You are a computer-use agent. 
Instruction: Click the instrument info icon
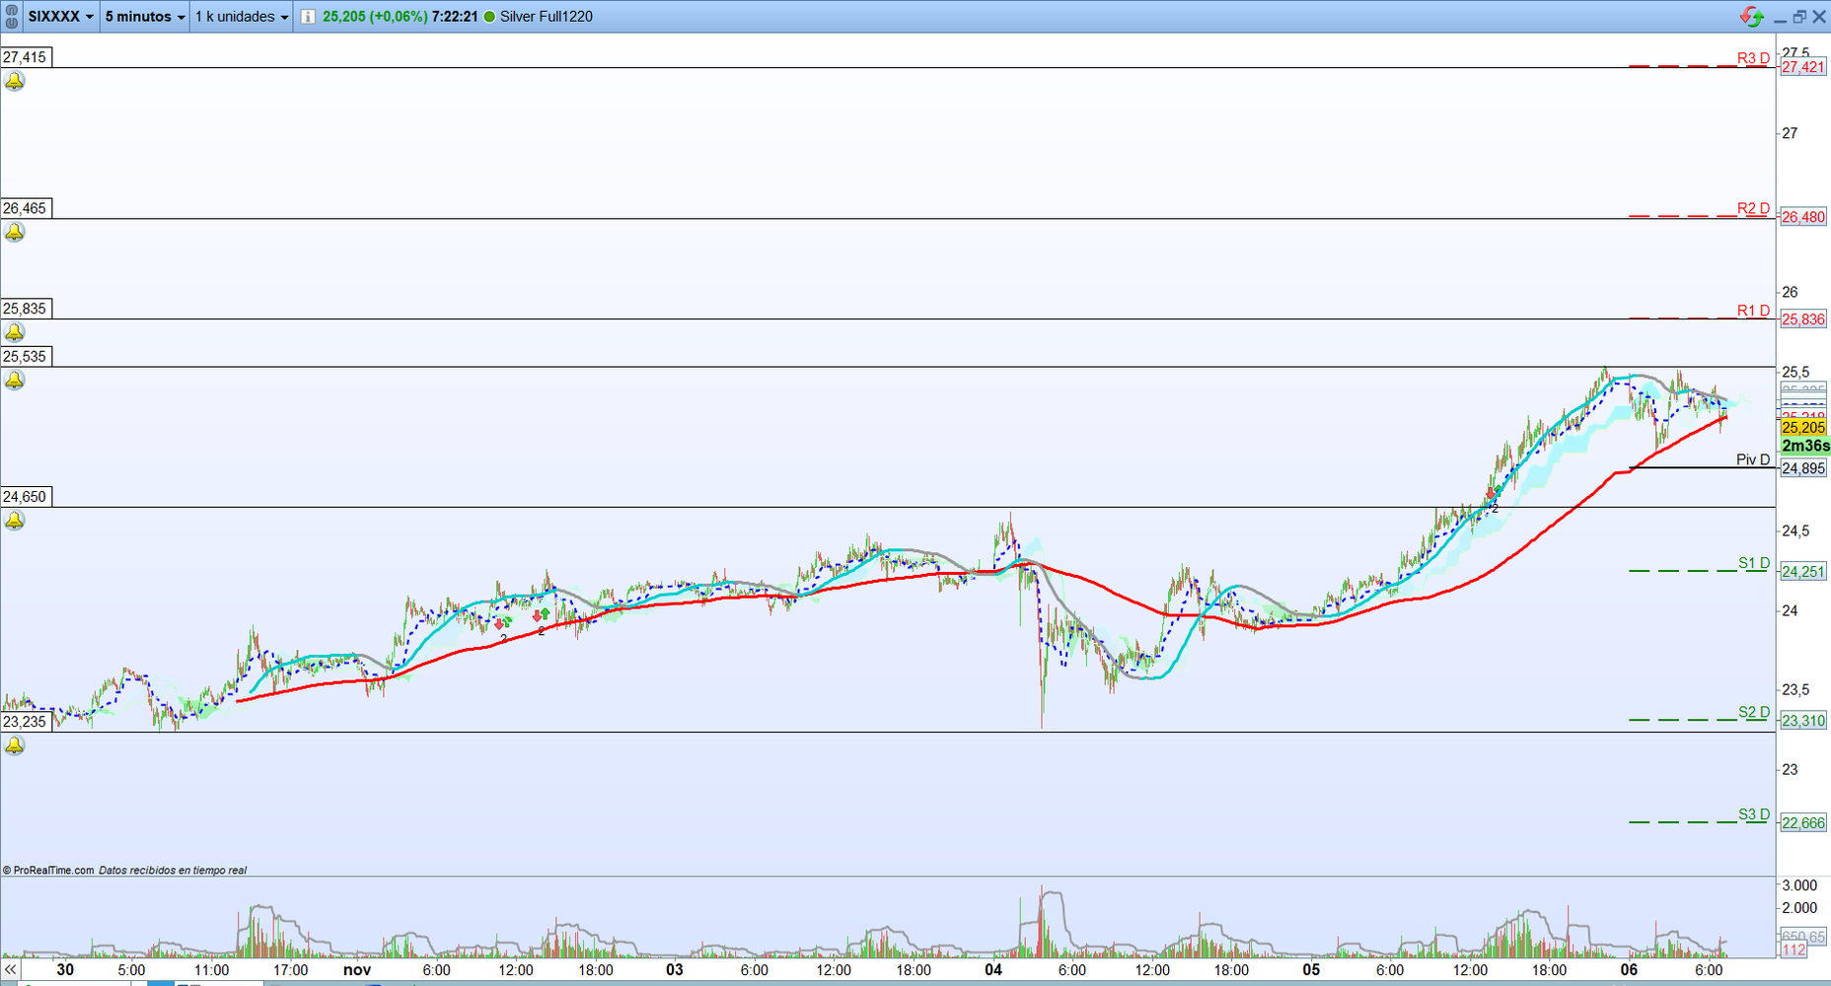[308, 17]
